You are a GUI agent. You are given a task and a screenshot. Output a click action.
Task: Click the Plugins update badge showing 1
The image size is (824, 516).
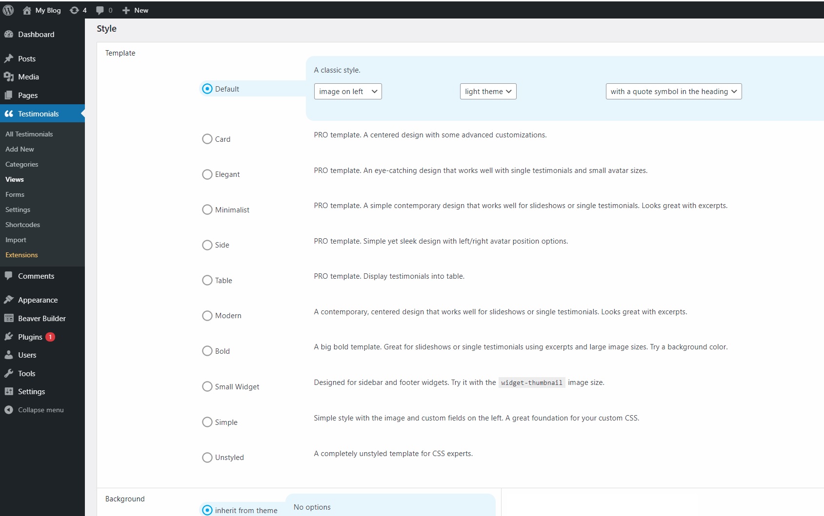pos(50,337)
